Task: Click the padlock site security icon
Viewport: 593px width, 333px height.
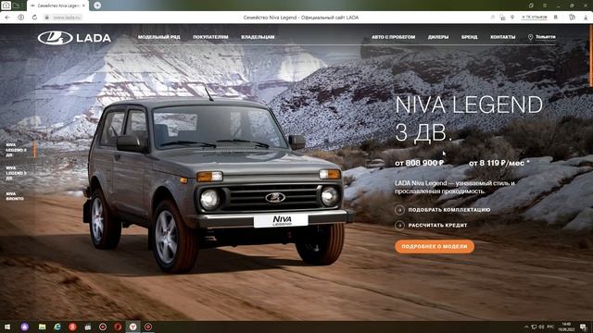Action: 47,18
